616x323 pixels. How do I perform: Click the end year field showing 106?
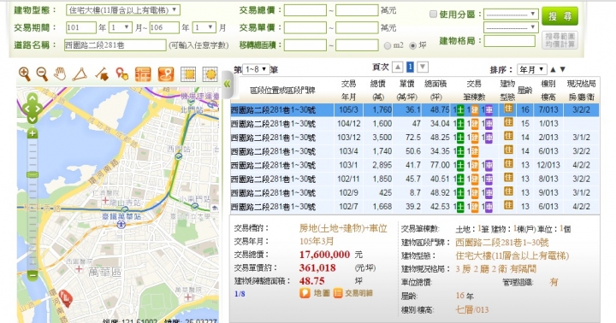tap(164, 27)
